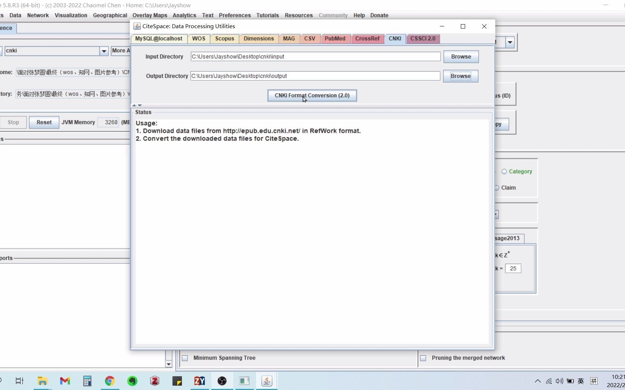Switch to the WOS tab
Image resolution: width=625 pixels, height=390 pixels.
(199, 39)
